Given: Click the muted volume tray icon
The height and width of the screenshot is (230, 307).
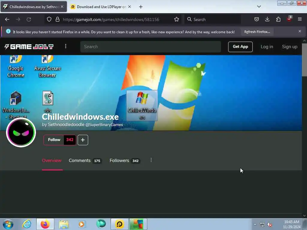Looking at the screenshot, I should (270, 225).
